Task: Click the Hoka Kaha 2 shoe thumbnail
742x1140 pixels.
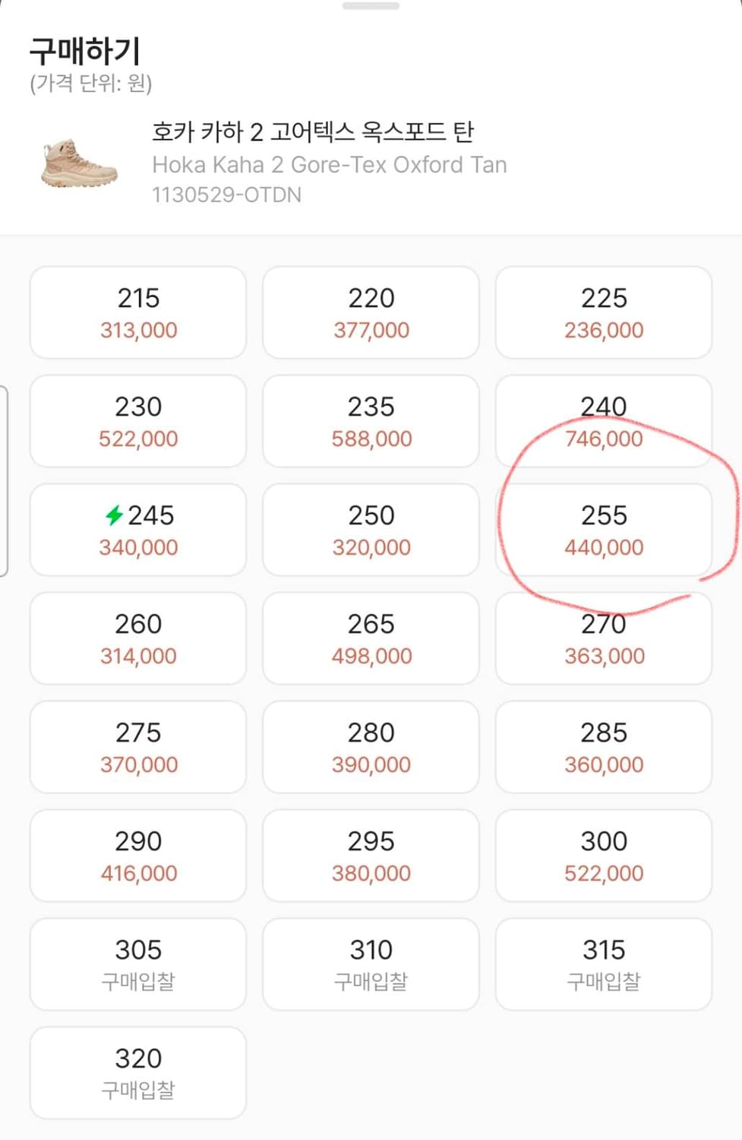Action: tap(79, 163)
